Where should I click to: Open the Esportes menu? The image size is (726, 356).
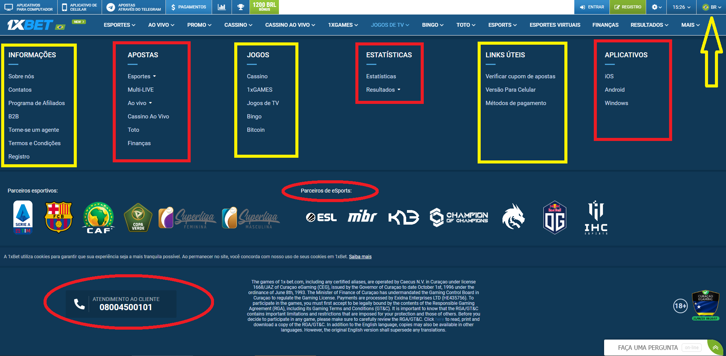coord(120,25)
